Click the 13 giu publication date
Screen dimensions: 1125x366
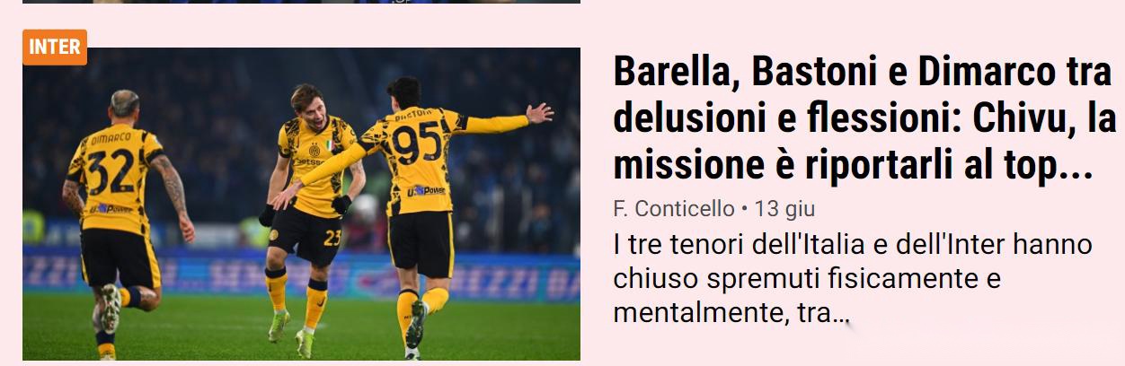pos(784,209)
